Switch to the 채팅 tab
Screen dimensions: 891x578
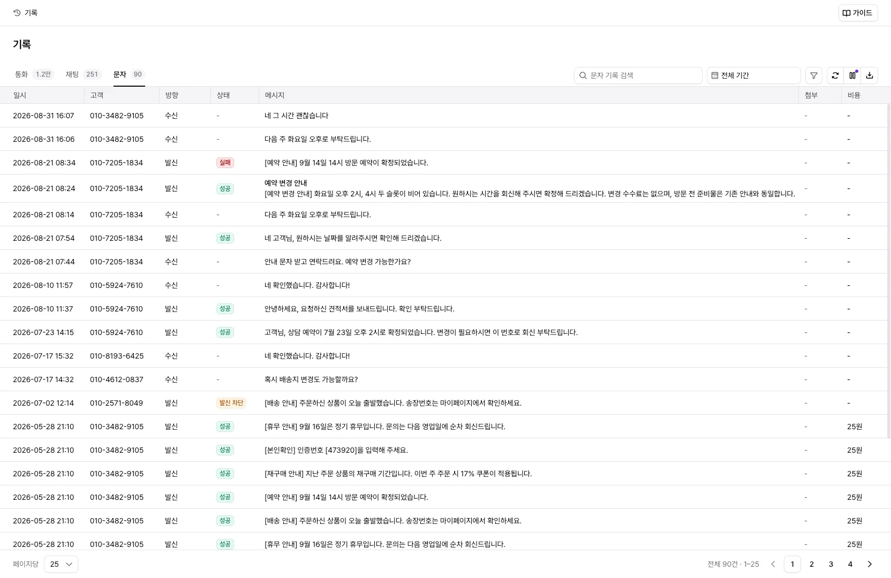pos(82,74)
